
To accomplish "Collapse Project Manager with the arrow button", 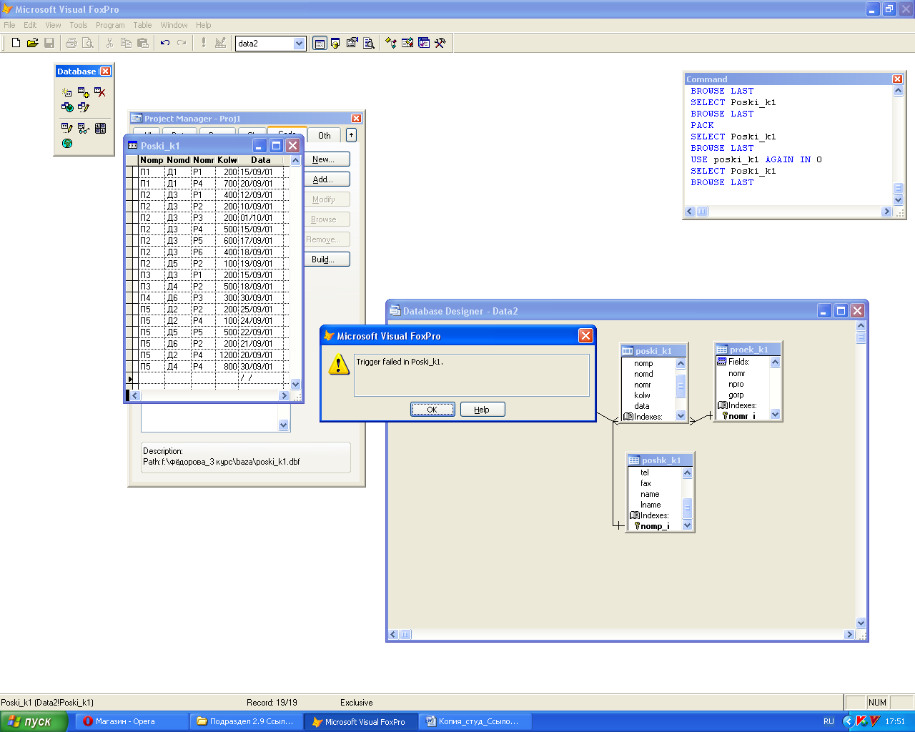I will pos(351,135).
